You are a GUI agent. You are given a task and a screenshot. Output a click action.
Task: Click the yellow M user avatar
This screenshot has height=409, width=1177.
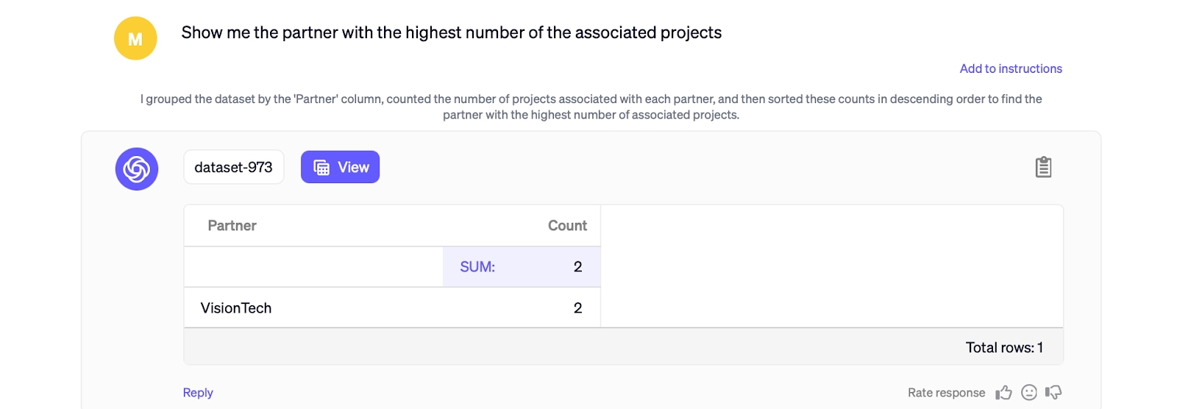click(x=135, y=38)
